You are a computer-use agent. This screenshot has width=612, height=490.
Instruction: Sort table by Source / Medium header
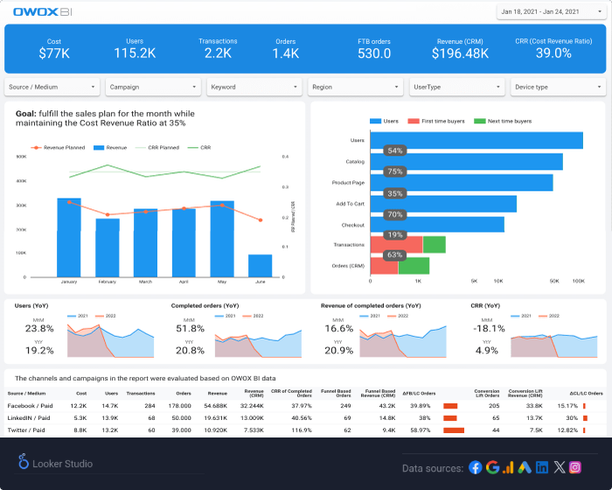click(x=26, y=393)
